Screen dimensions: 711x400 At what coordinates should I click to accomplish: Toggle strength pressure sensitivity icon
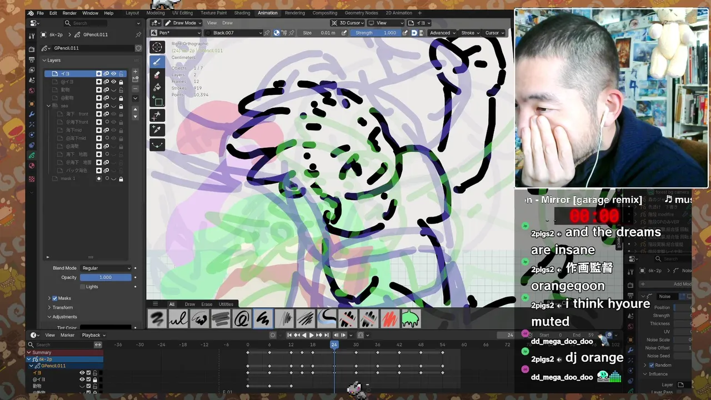click(405, 33)
